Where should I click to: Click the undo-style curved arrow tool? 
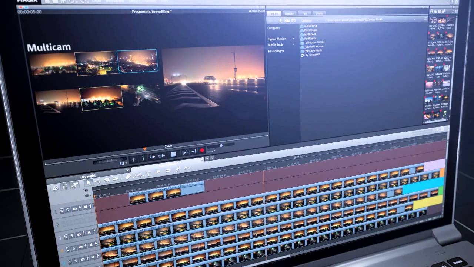point(168,171)
